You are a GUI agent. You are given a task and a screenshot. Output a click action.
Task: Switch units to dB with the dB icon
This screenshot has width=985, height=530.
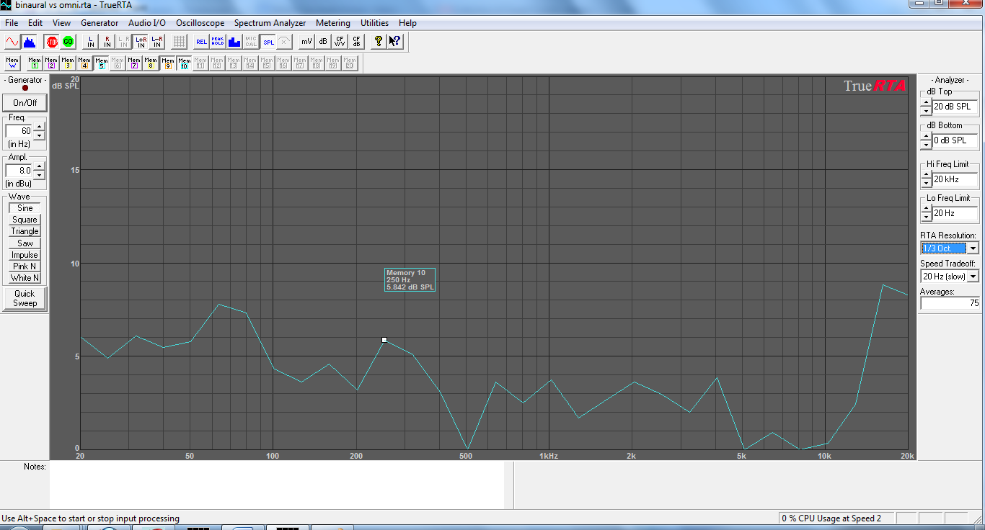point(322,41)
